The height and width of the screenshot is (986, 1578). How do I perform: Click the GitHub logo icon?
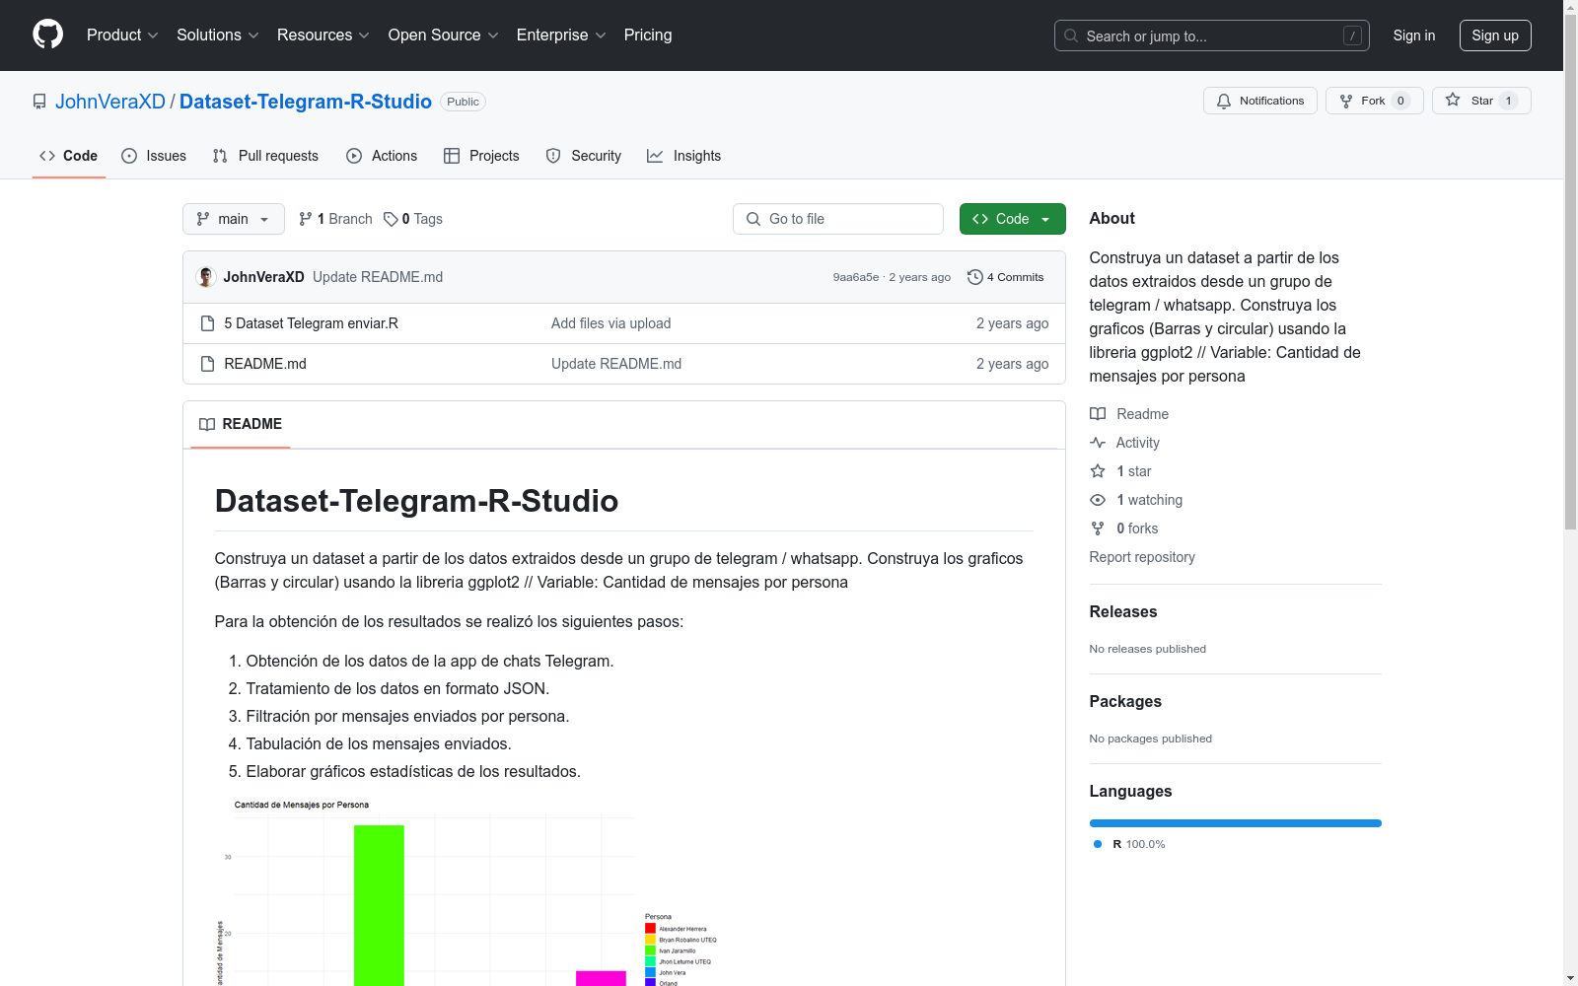(47, 35)
